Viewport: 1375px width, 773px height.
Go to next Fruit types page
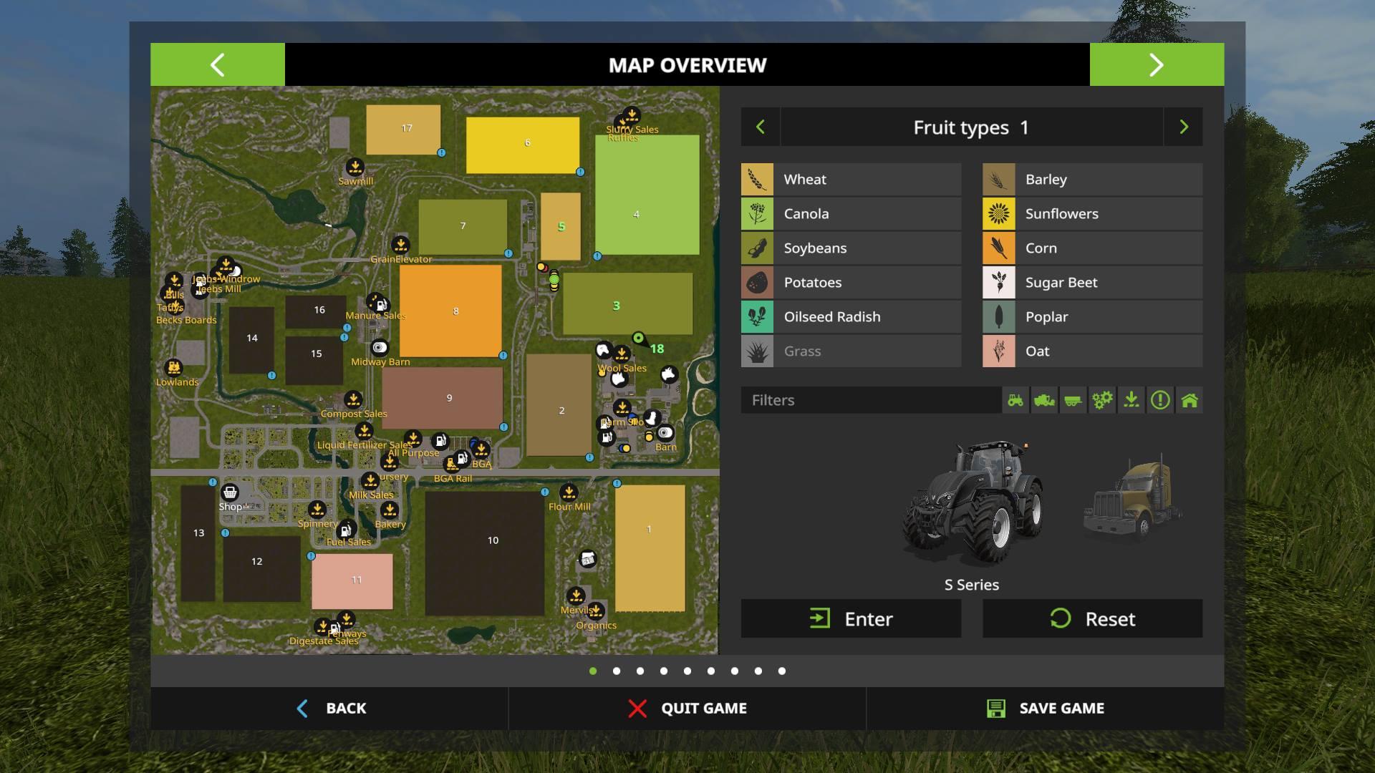click(x=1183, y=127)
